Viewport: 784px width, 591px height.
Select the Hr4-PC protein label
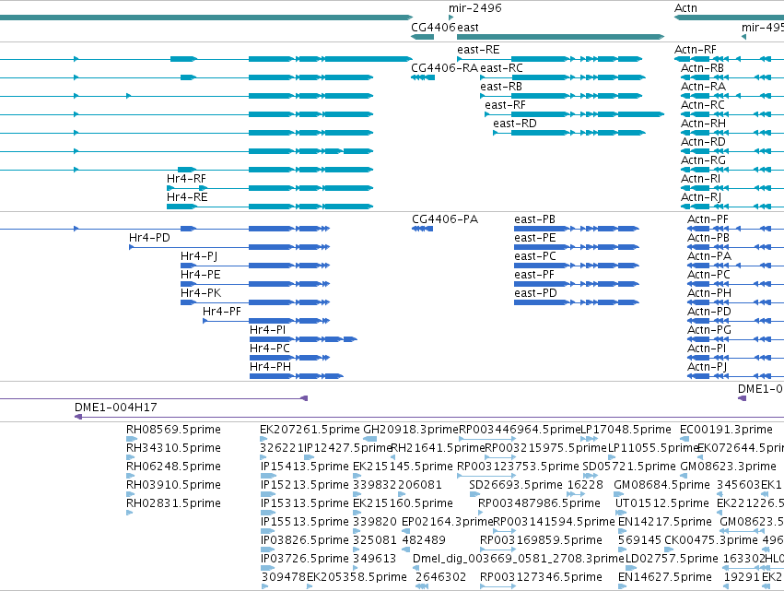pyautogui.click(x=270, y=349)
